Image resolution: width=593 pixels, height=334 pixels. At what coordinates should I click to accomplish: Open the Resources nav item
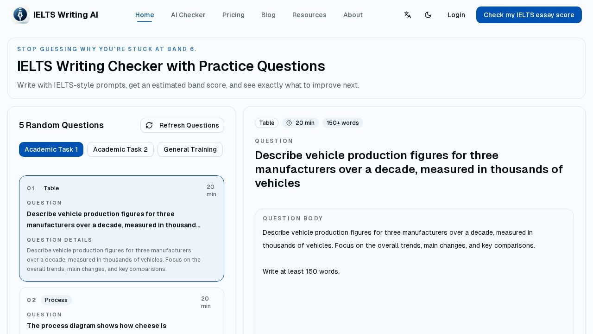(x=309, y=15)
